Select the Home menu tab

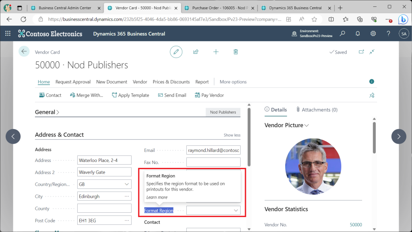pyautogui.click(x=44, y=82)
